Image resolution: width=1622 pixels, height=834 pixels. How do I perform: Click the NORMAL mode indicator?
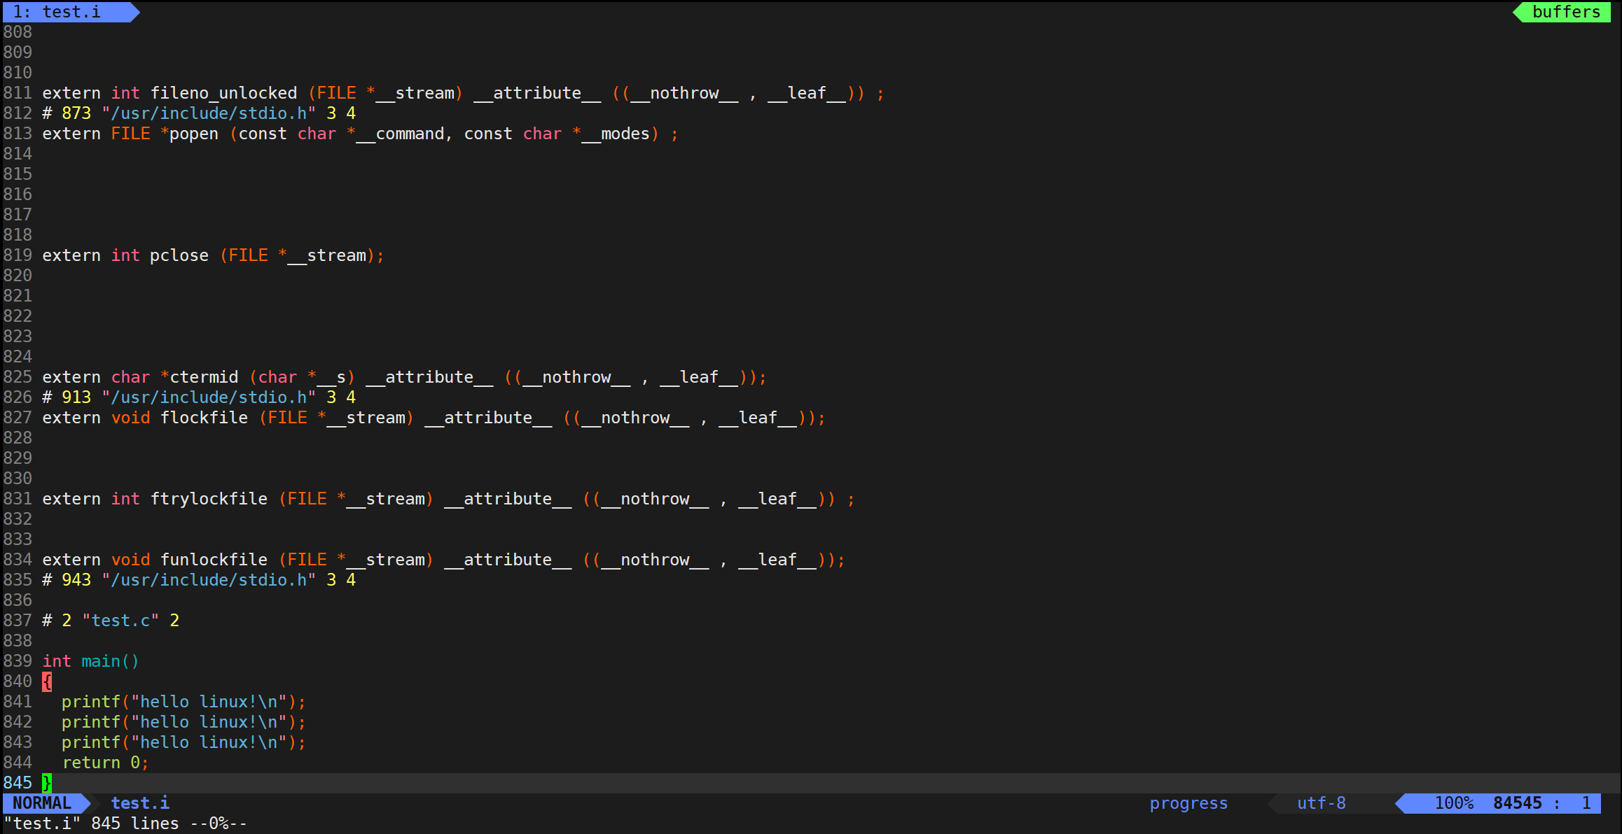[42, 803]
